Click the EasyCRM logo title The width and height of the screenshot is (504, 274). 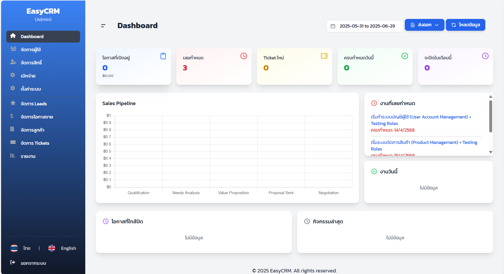[43, 11]
